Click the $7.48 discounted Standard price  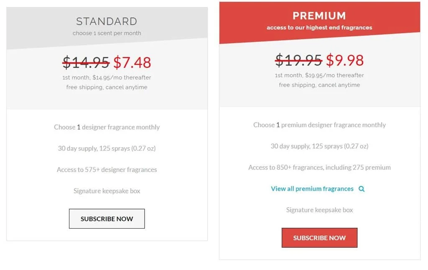[x=132, y=62]
